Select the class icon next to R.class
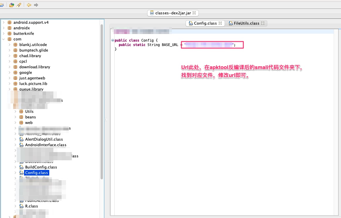Viewport: 341px width, 218px height. (21, 206)
